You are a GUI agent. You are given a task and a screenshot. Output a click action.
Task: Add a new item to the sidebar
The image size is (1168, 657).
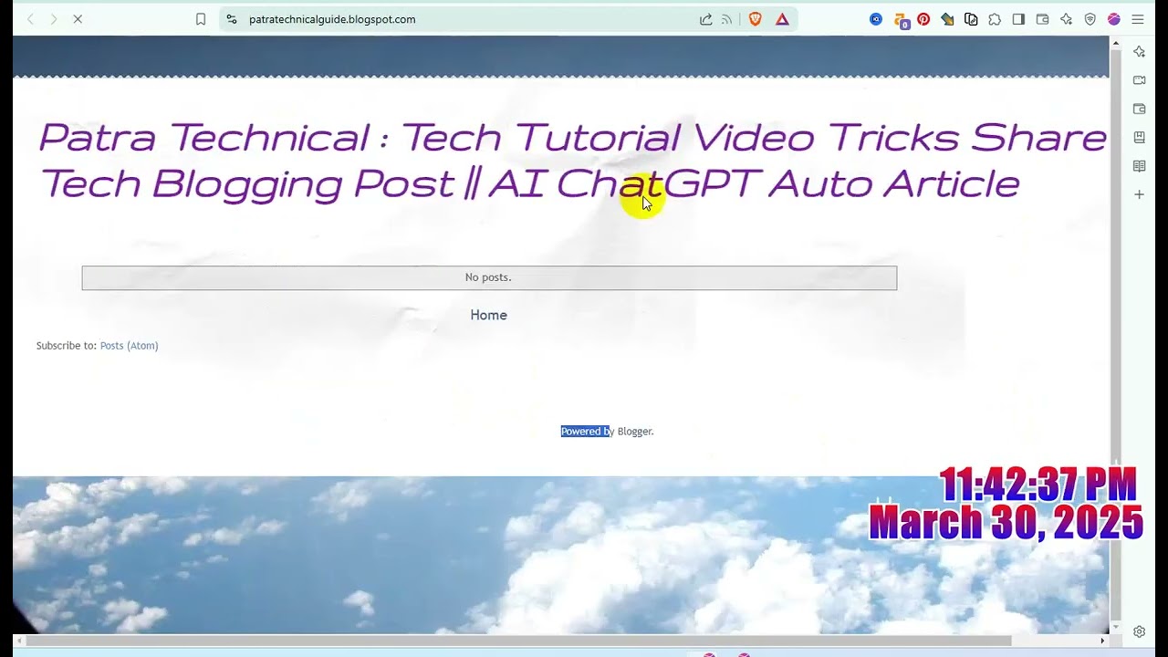[x=1139, y=194]
